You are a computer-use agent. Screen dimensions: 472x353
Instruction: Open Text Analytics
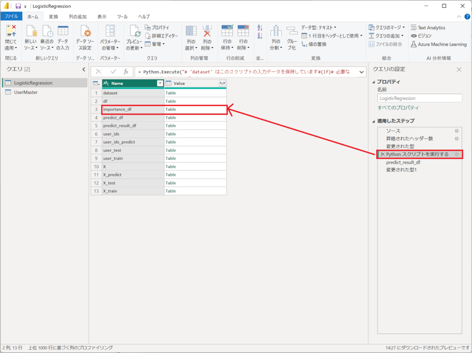(x=428, y=28)
